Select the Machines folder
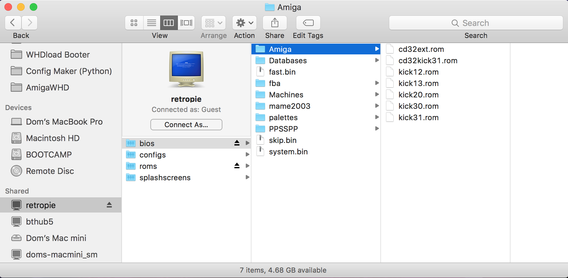 coord(316,95)
